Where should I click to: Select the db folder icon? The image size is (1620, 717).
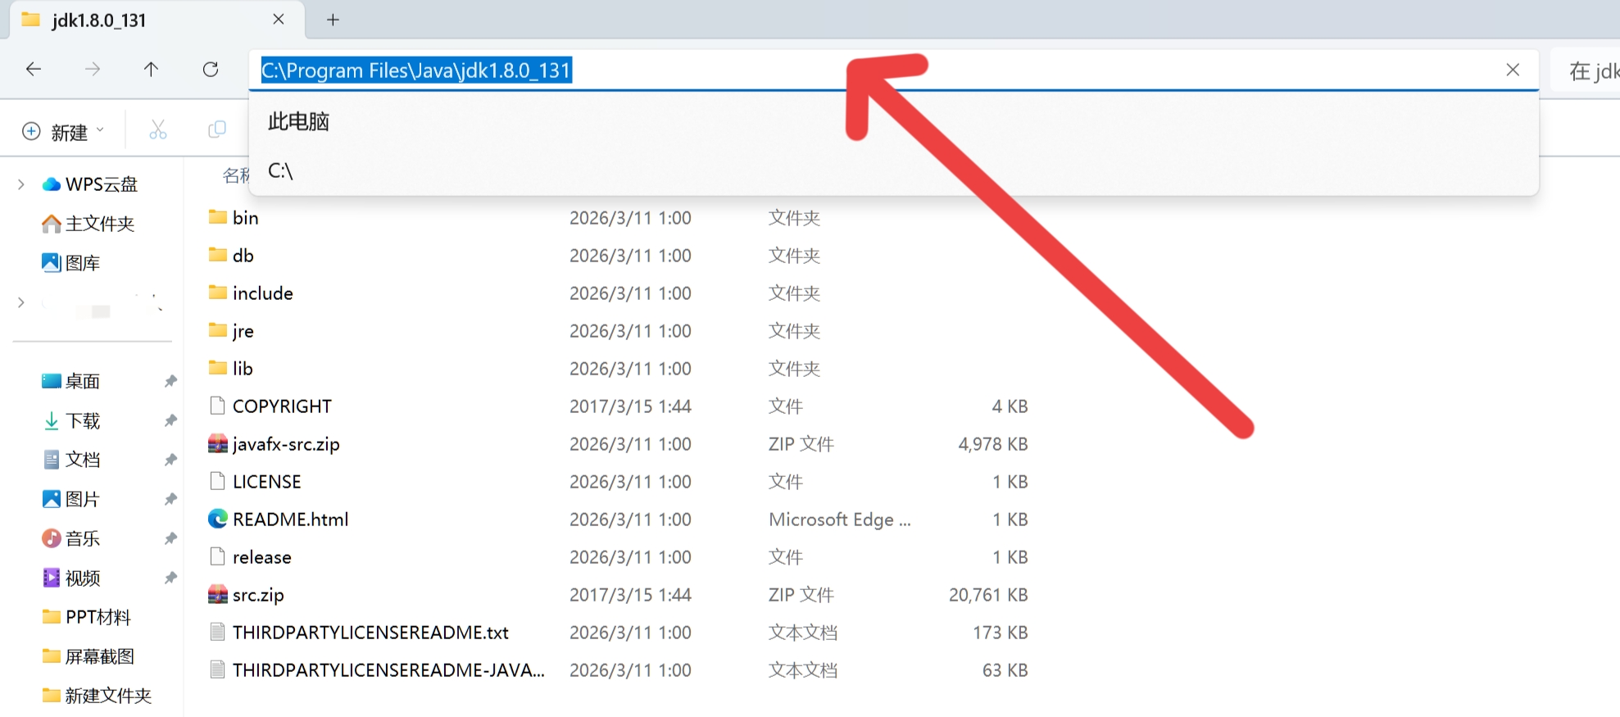(217, 255)
